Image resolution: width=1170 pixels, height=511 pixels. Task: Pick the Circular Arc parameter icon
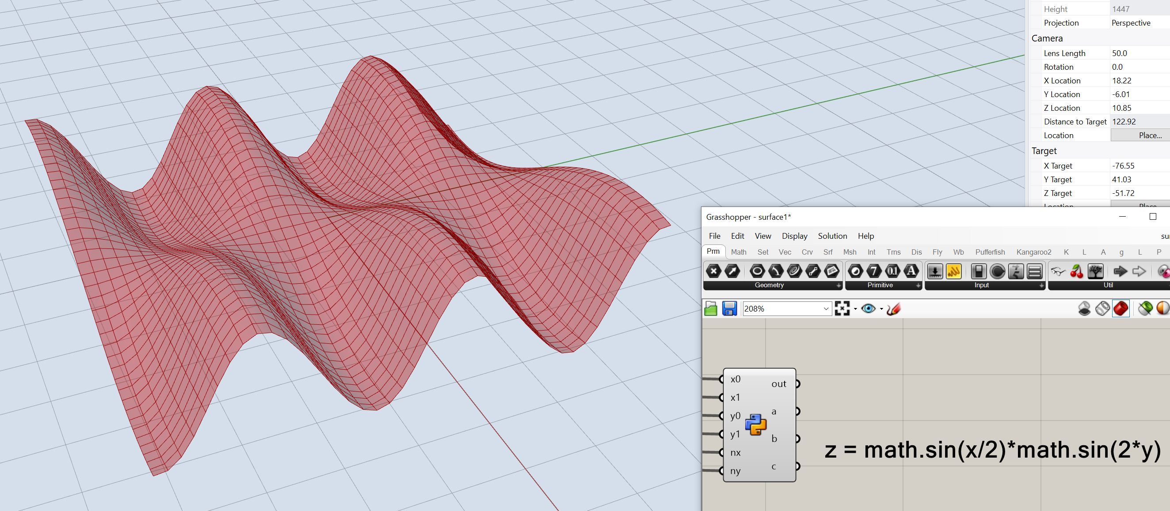[776, 271]
